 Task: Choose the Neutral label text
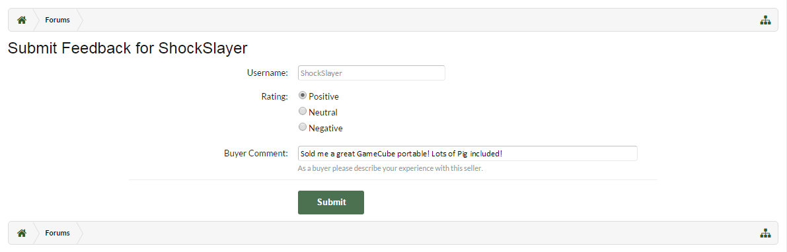click(x=322, y=112)
